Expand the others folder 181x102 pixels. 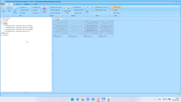tap(1, 35)
